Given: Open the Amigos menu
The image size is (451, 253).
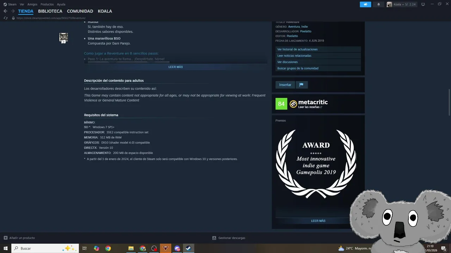Looking at the screenshot, I should point(32,4).
